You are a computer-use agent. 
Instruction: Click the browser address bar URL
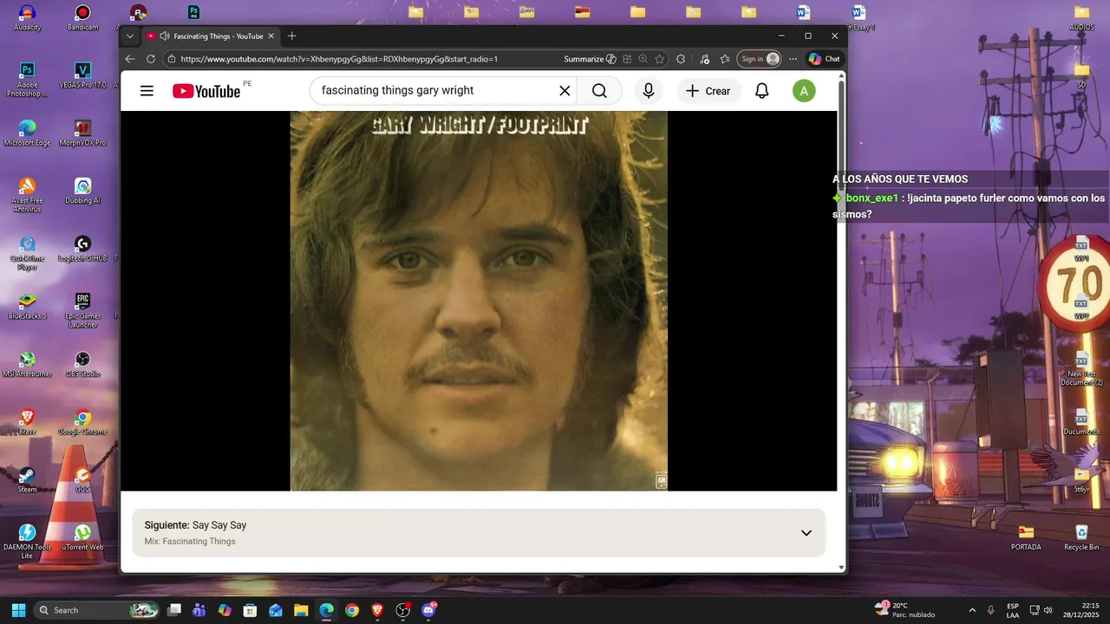tap(339, 59)
